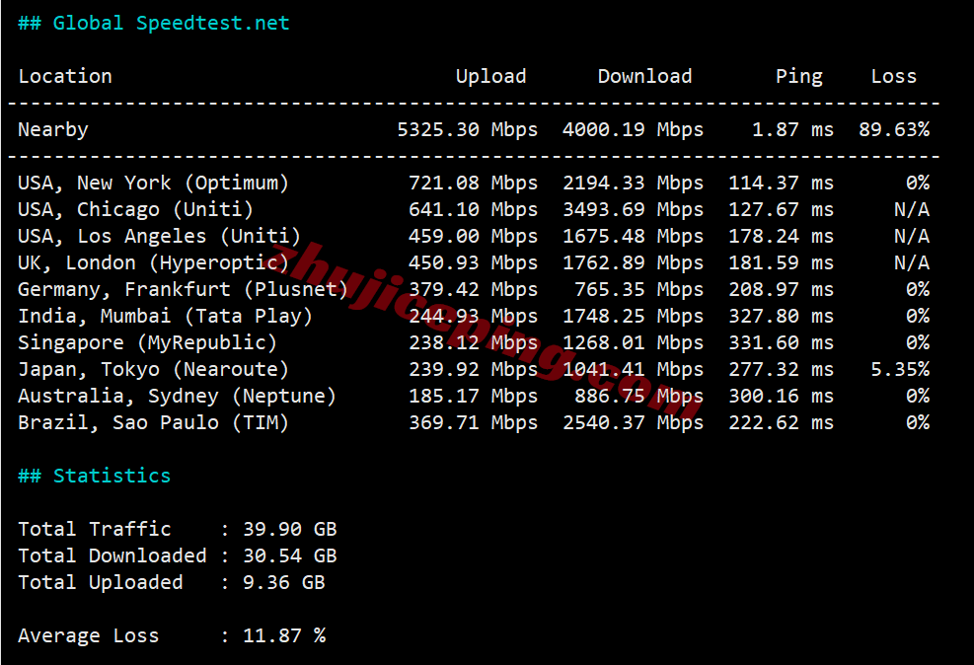Click the USA, Los Angeles (Uniti) text

159,236
